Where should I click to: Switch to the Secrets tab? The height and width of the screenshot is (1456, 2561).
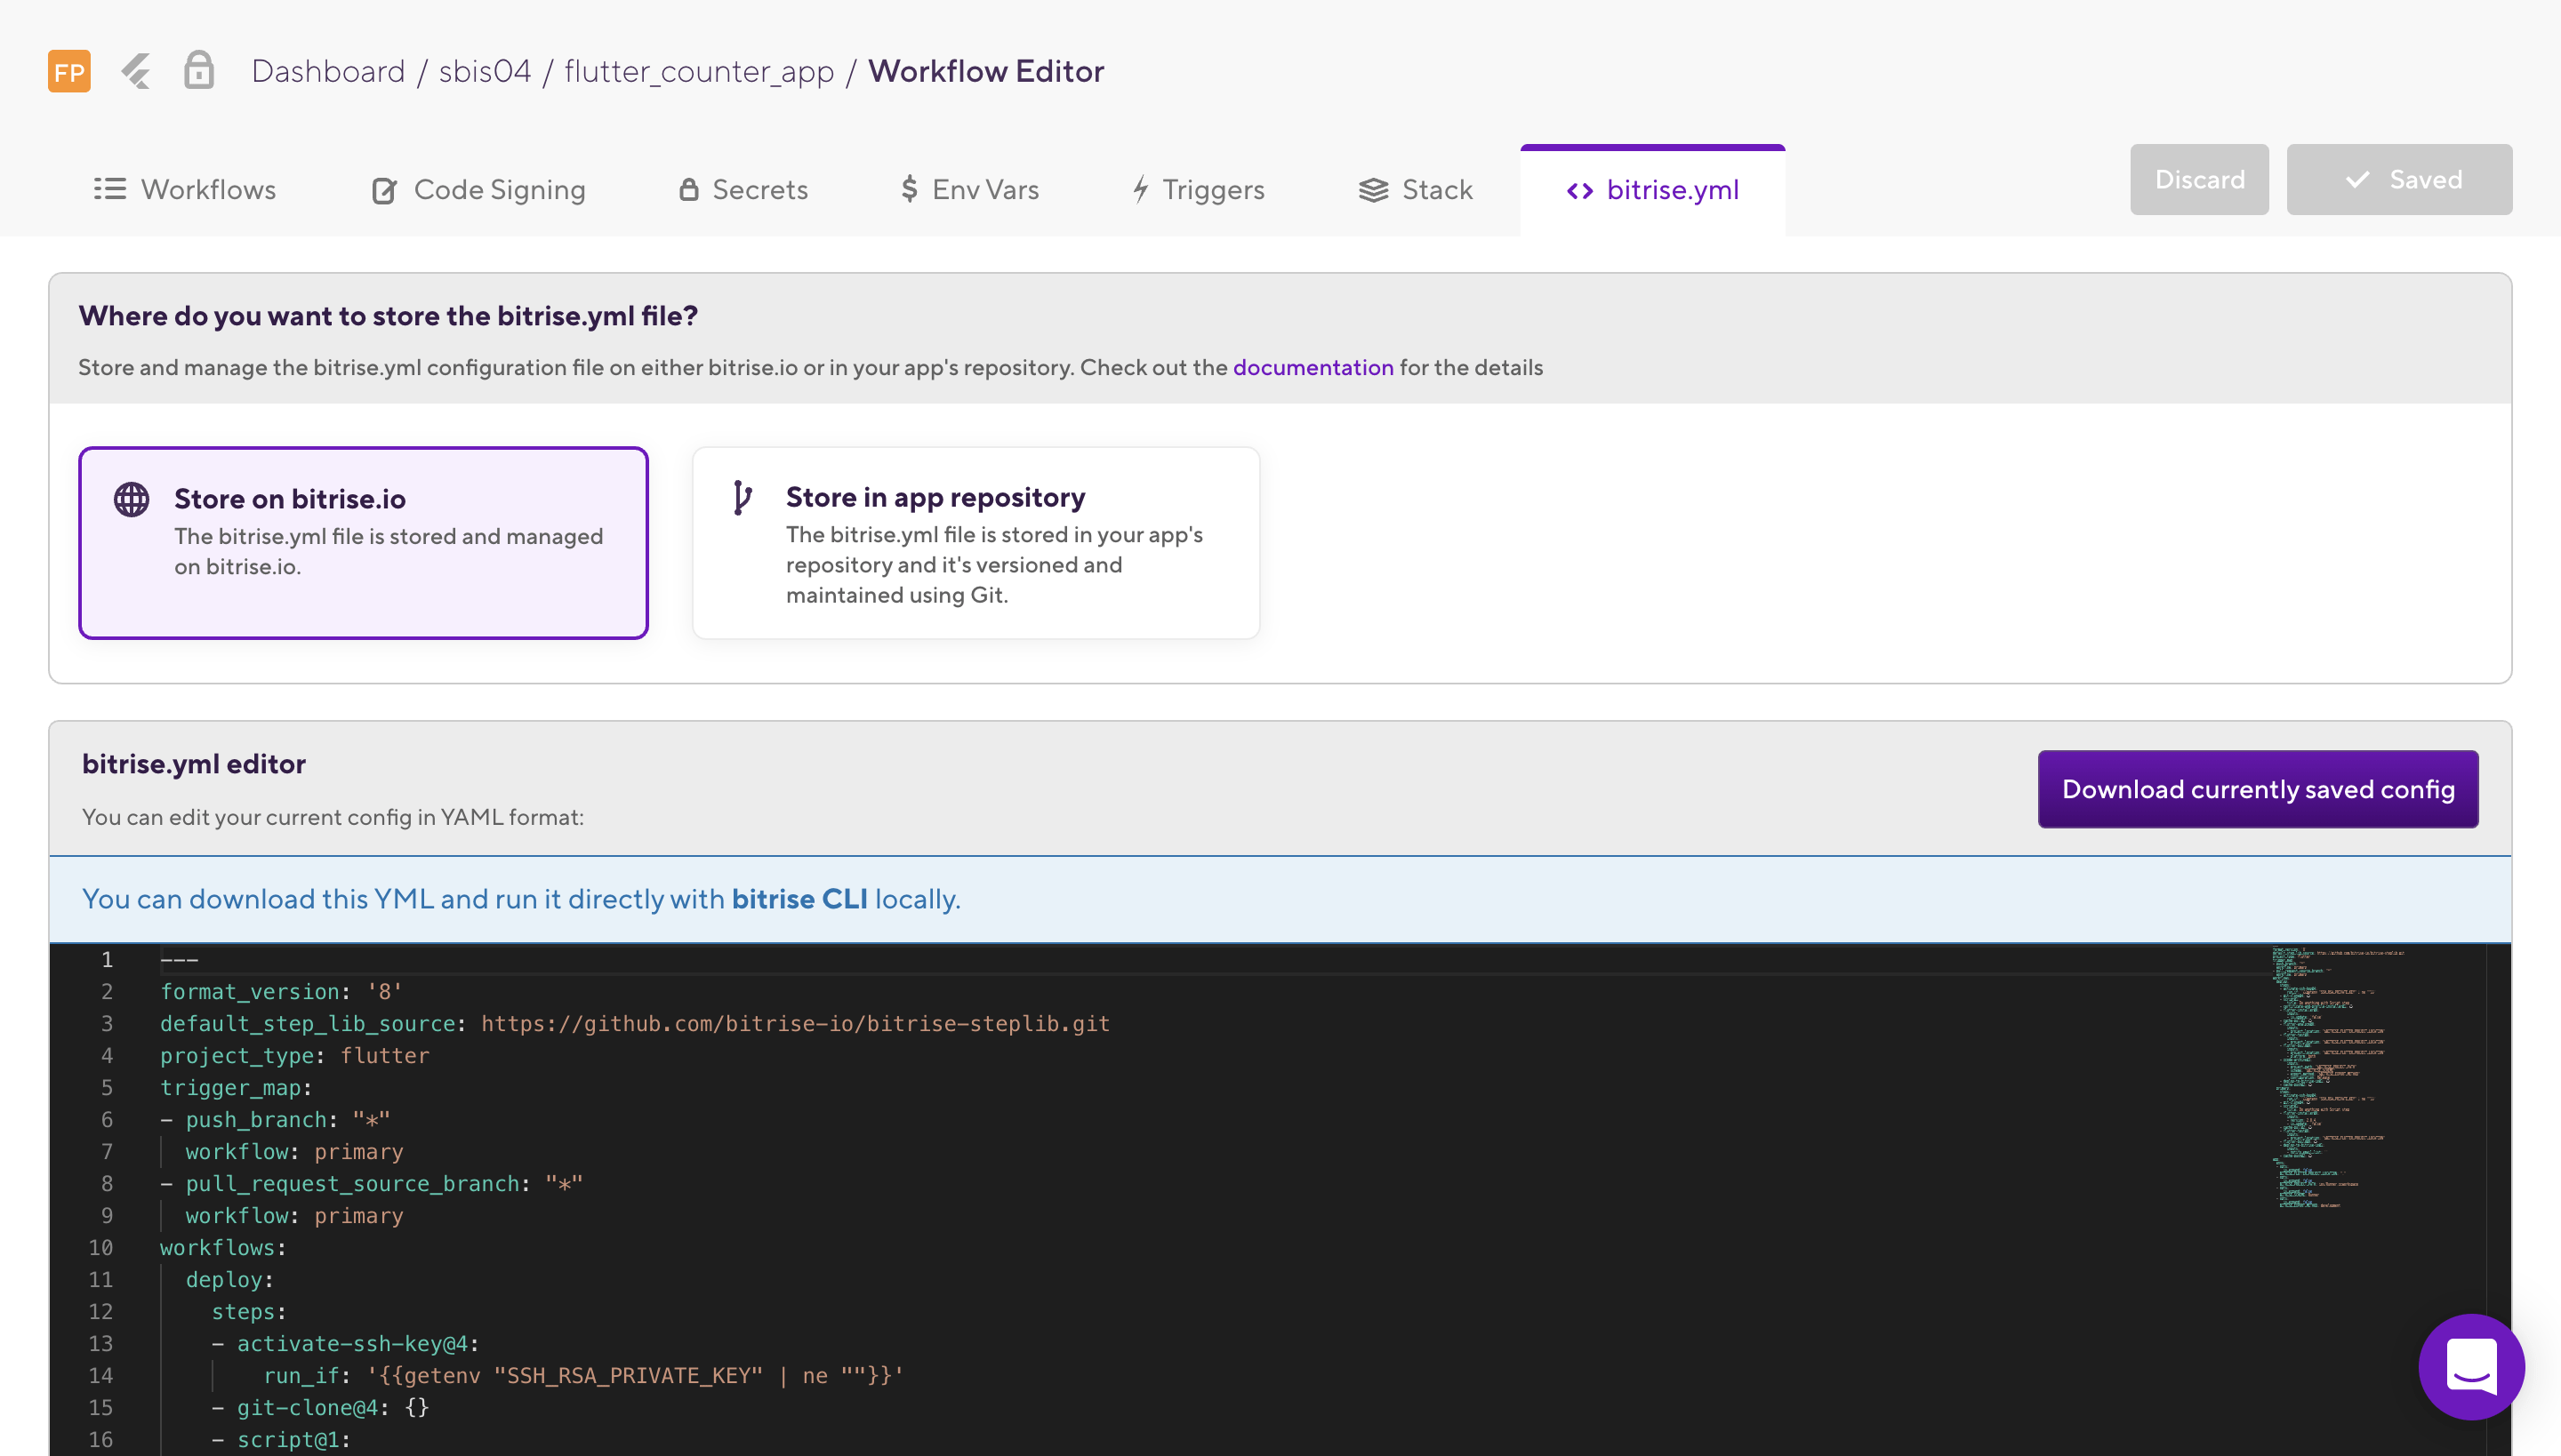(743, 189)
